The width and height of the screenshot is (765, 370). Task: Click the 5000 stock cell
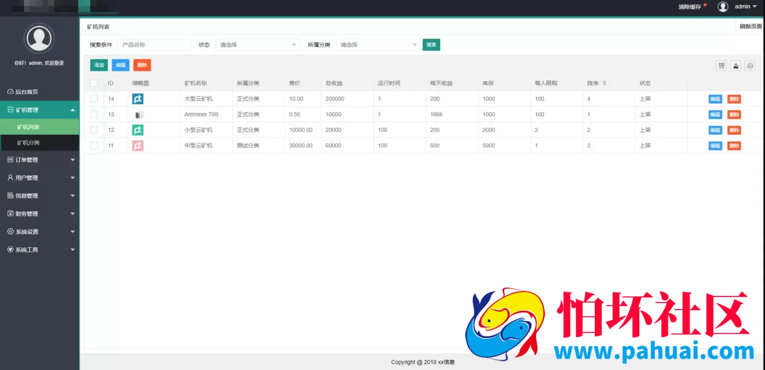(489, 146)
